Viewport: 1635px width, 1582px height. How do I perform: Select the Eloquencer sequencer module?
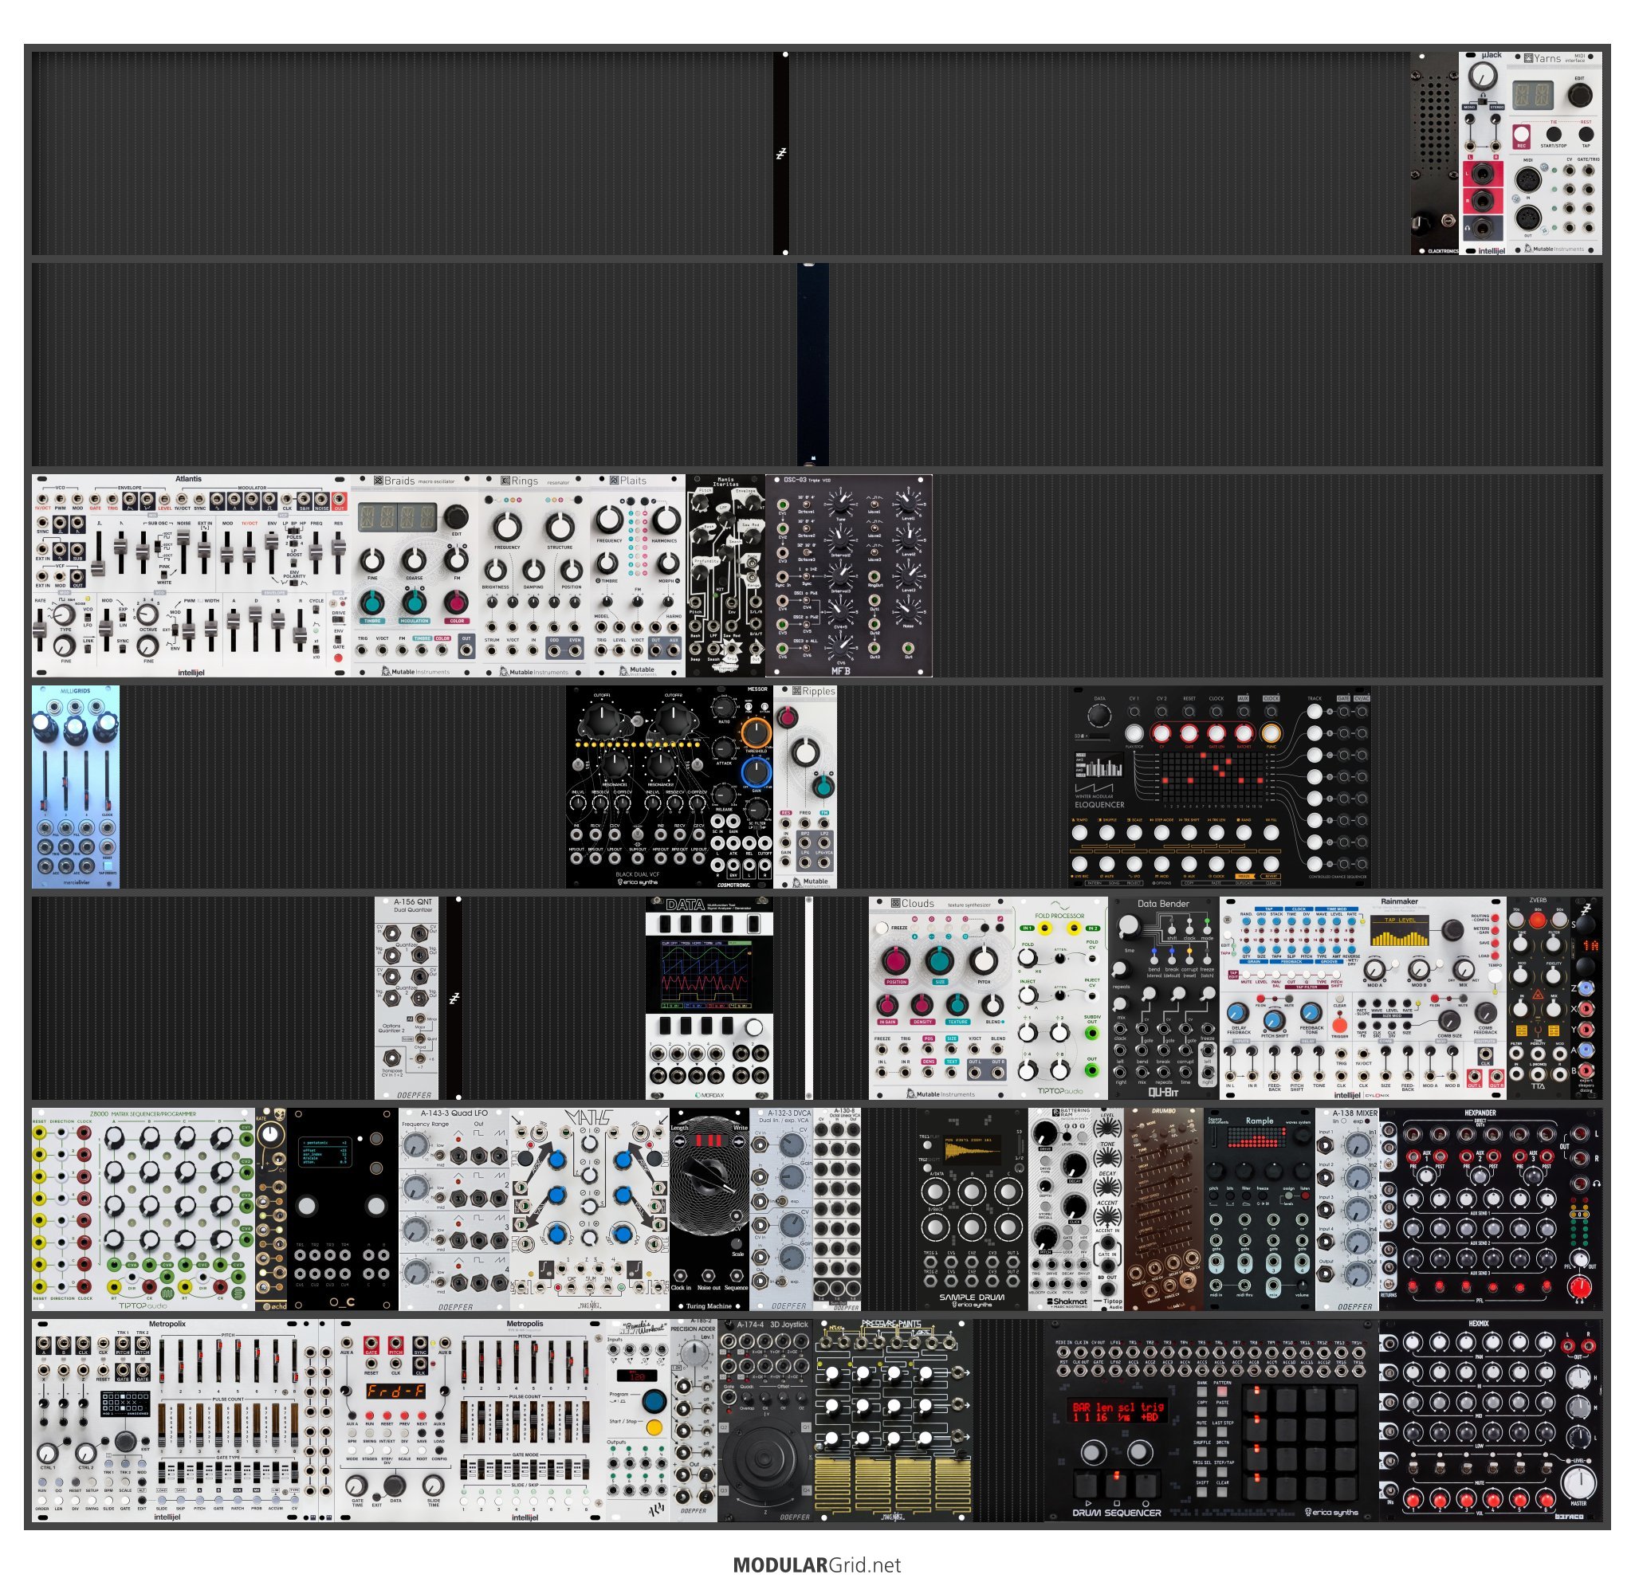tap(1220, 787)
